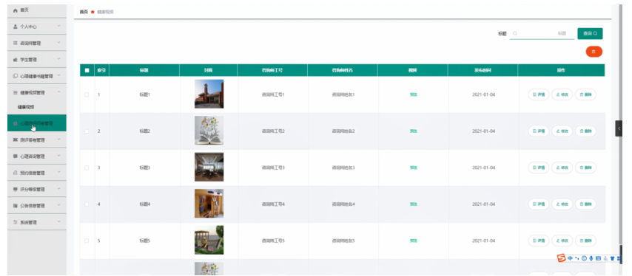Image resolution: width=632 pixels, height=276 pixels.
Task: Click the keyboard icon on the IME bar
Action: coord(598,258)
